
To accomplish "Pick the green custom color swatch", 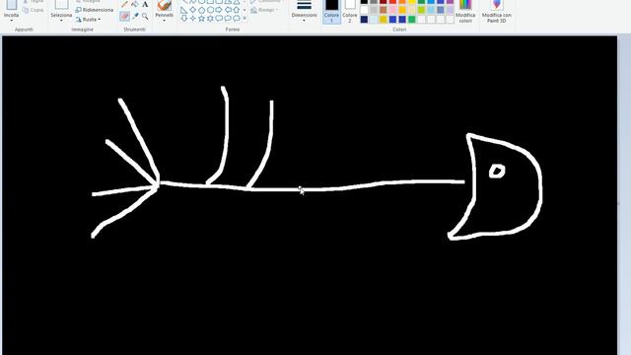I will click(412, 20).
